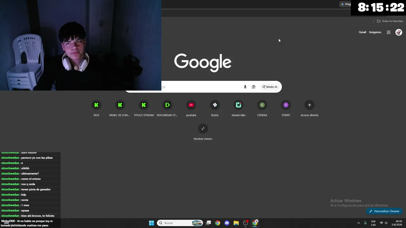Click chat message "ultimamente?"
Image resolution: width=406 pixels, height=228 pixels.
[x=30, y=174]
